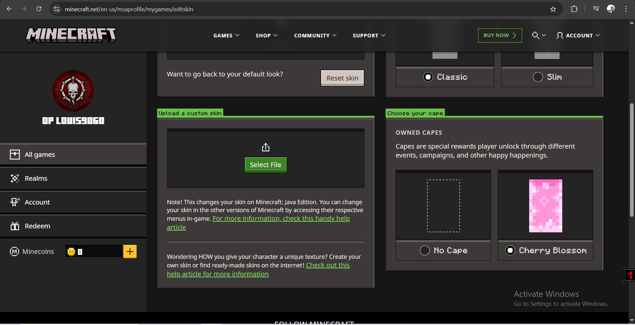
Task: Expand the Games dropdown menu
Action: tap(226, 35)
